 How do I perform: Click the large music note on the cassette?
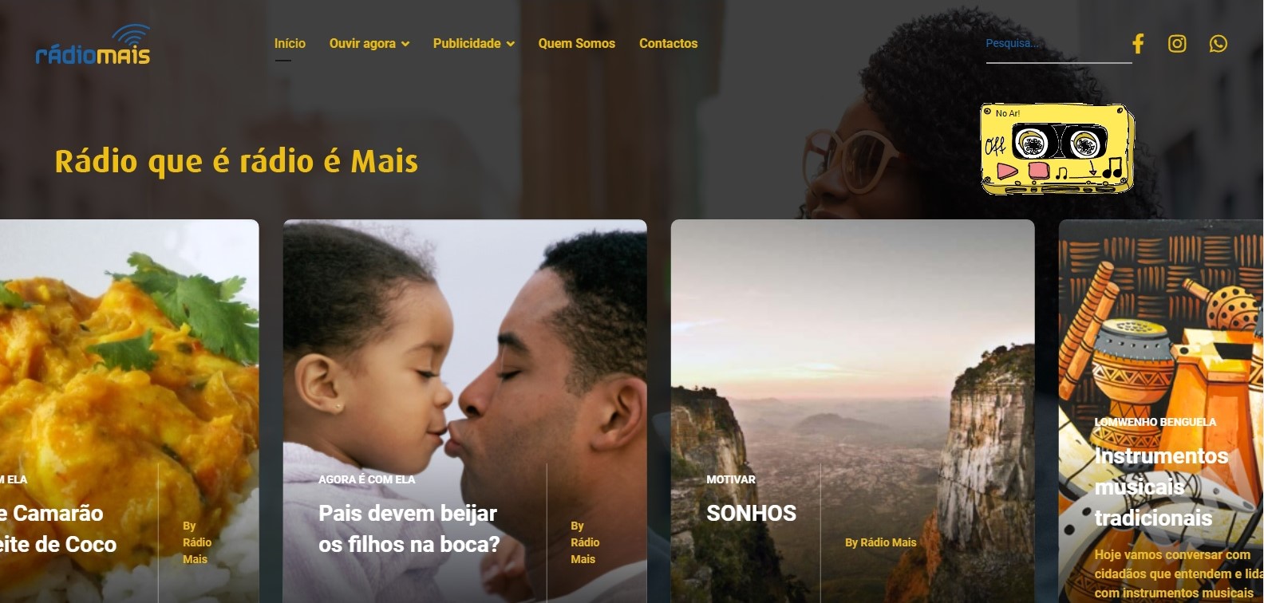[1112, 167]
